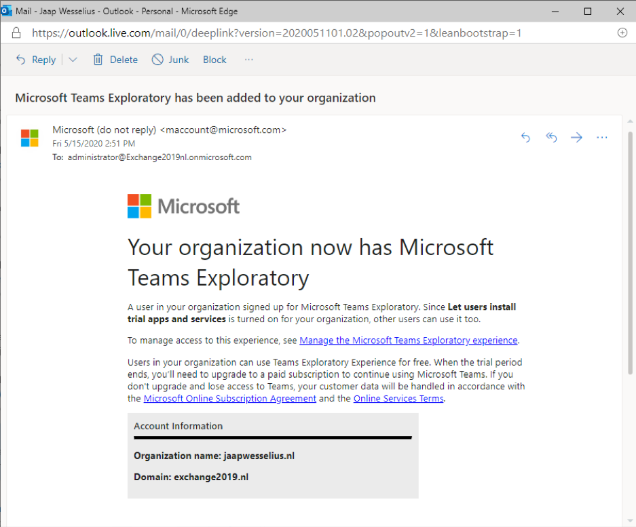Open the Microsoft Online Subscription Agreement link
636x527 pixels.
point(229,398)
